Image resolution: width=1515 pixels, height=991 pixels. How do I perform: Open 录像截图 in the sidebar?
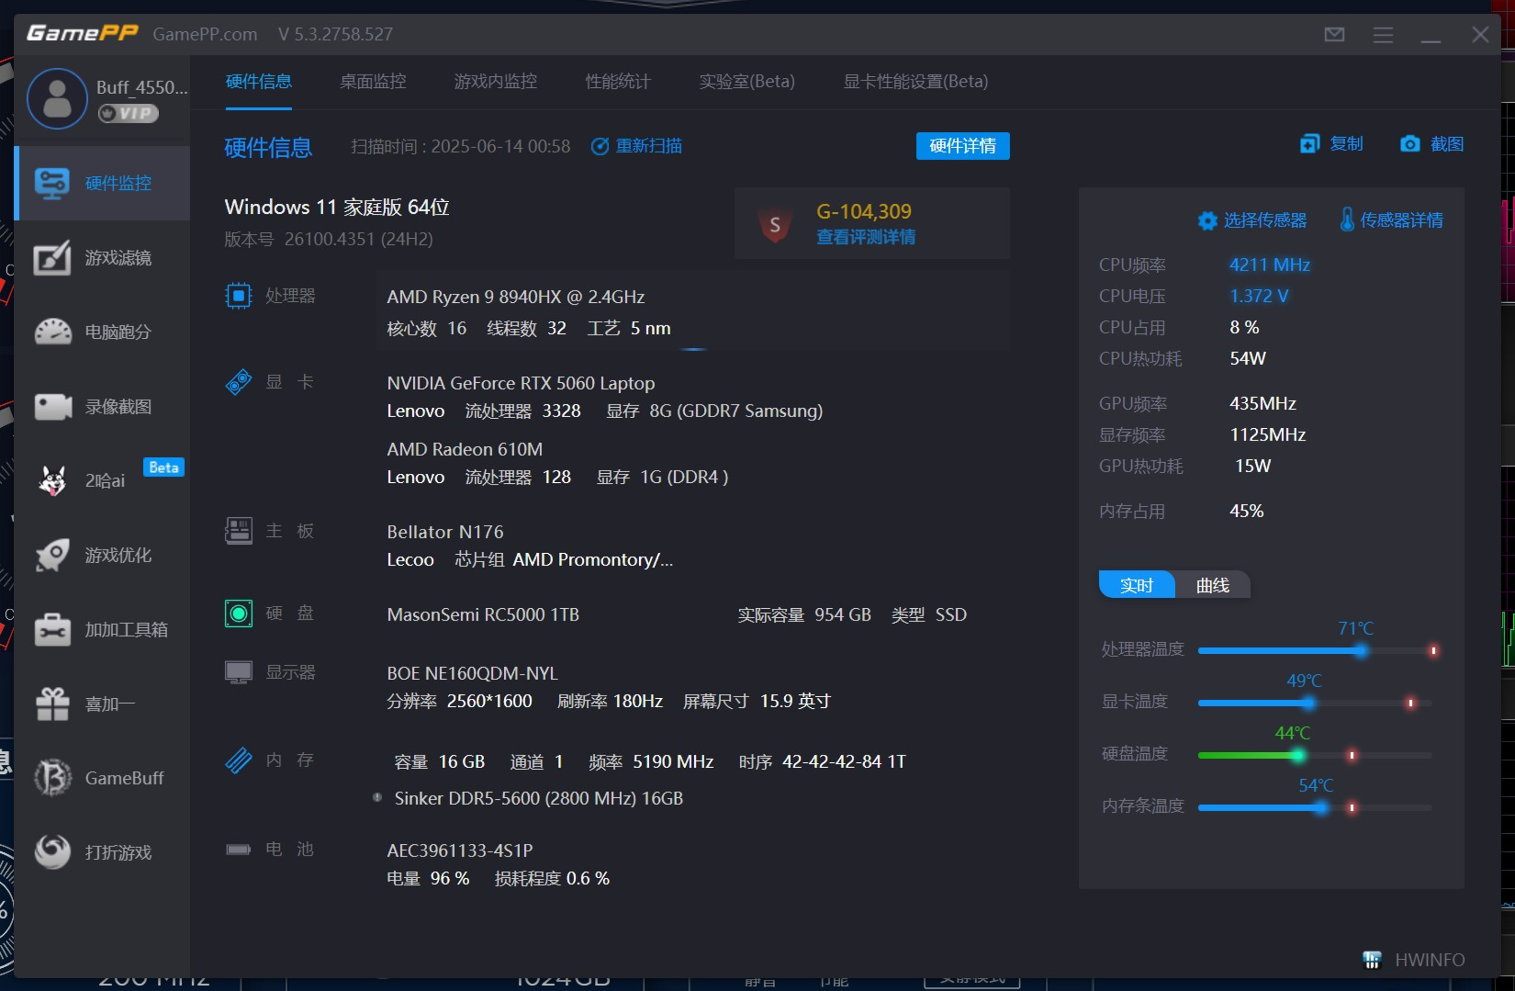(x=102, y=407)
